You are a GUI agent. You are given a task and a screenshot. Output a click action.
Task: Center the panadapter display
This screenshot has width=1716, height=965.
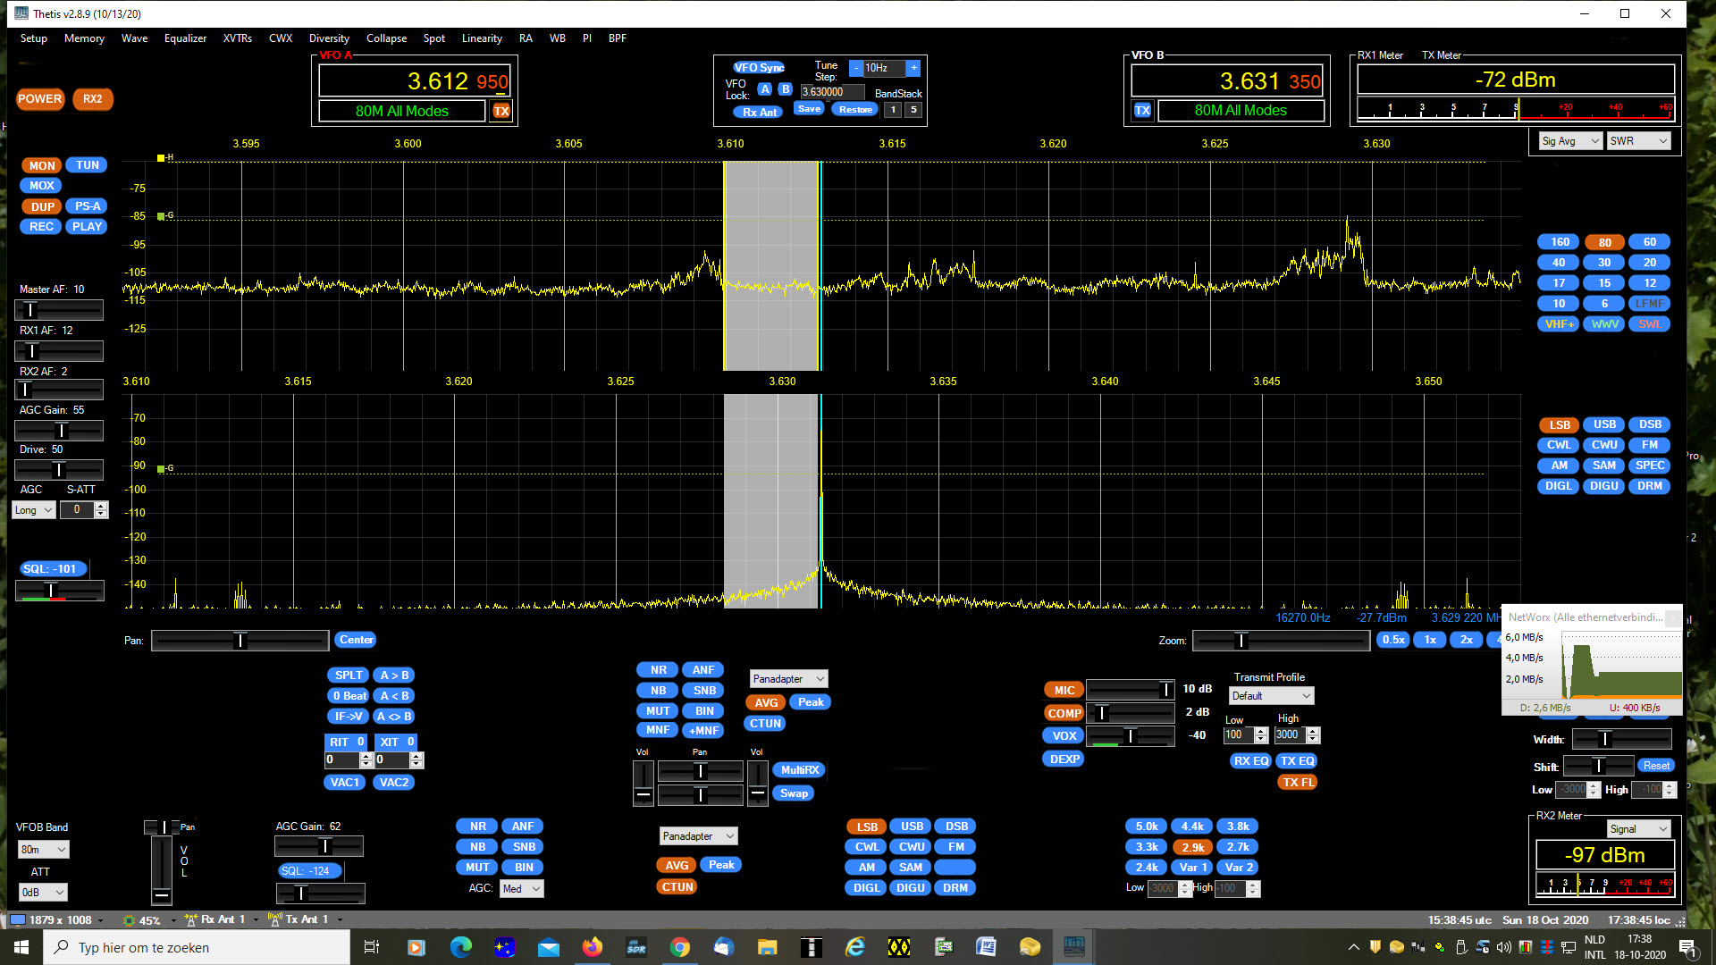click(x=355, y=640)
